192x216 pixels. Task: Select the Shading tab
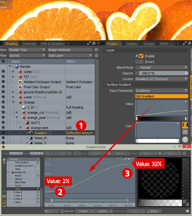(x=11, y=44)
